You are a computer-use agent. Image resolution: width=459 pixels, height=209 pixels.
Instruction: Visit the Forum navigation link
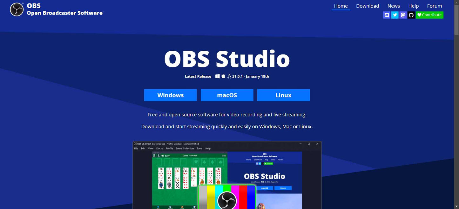[434, 6]
